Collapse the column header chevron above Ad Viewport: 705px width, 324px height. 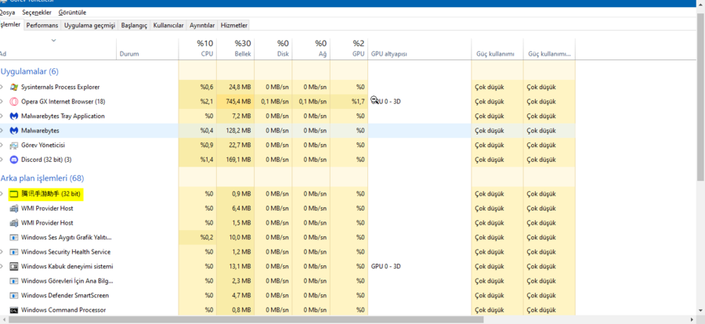click(x=53, y=40)
